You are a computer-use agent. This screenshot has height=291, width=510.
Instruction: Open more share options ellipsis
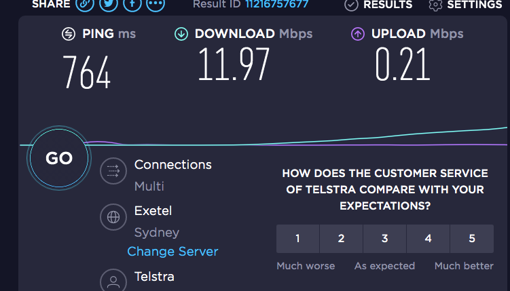(x=156, y=4)
